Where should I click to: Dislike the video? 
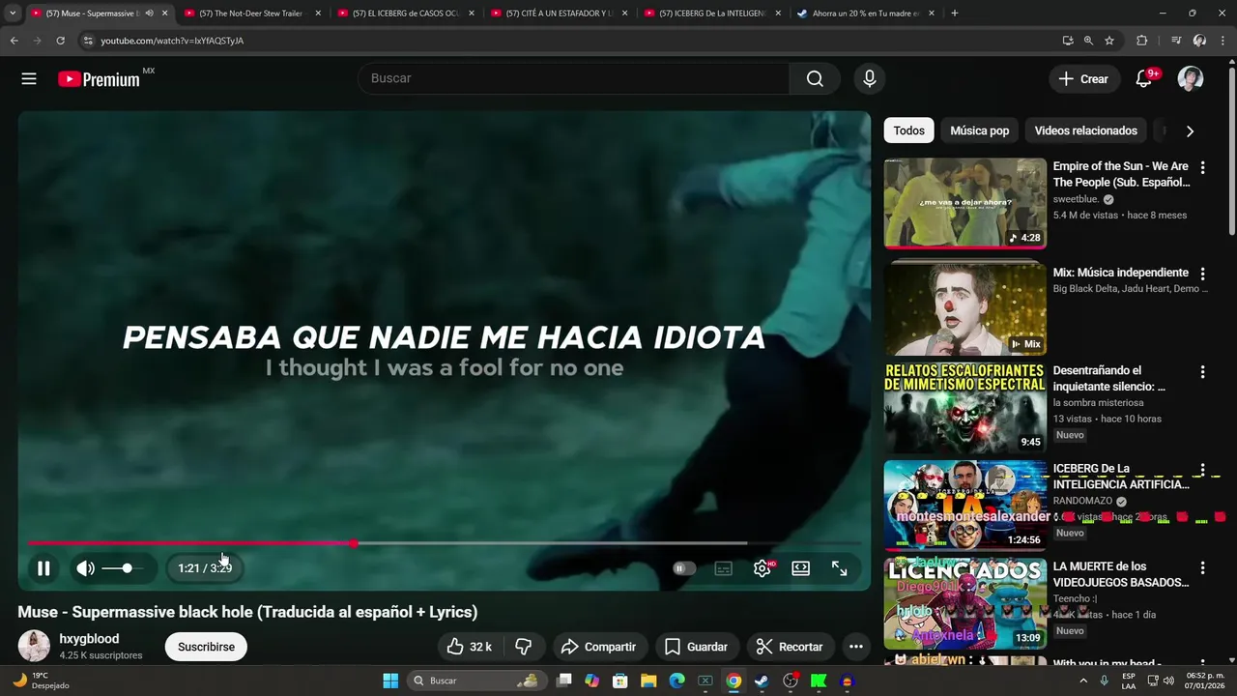(524, 647)
